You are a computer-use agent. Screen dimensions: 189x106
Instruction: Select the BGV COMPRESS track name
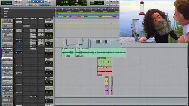[7, 29]
